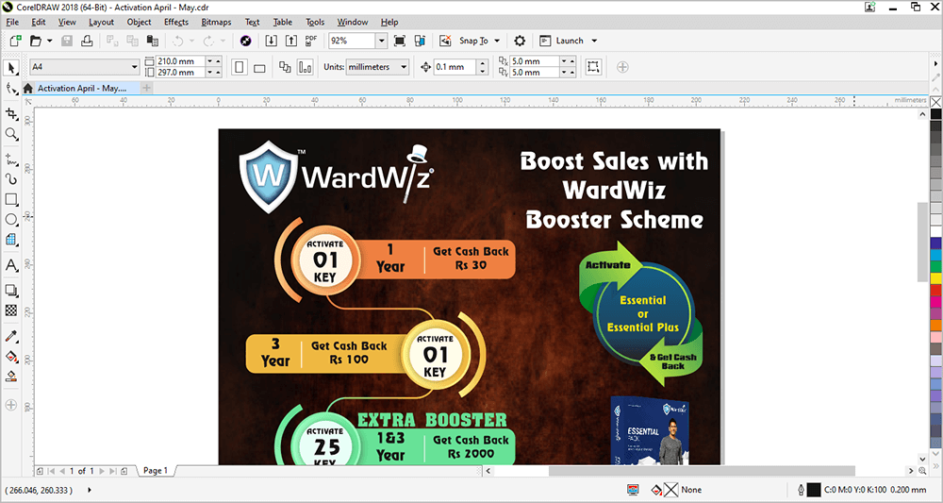Create a new document
Image resolution: width=943 pixels, height=503 pixels.
pos(16,41)
